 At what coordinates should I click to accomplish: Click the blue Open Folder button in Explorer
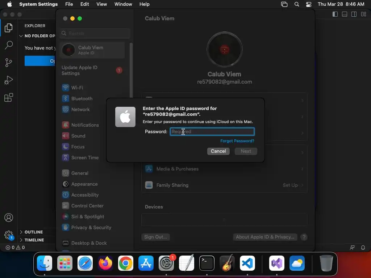[40, 61]
